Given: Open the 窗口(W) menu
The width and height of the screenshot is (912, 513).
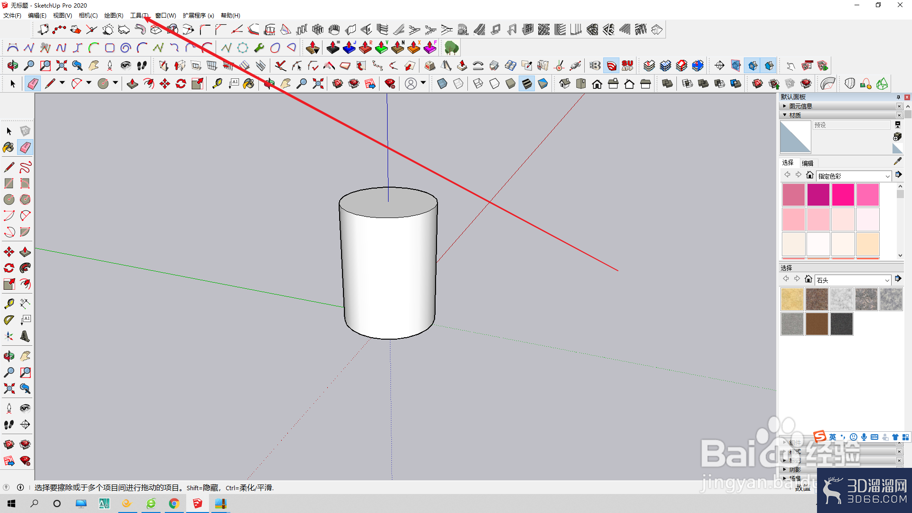Looking at the screenshot, I should (x=165, y=16).
